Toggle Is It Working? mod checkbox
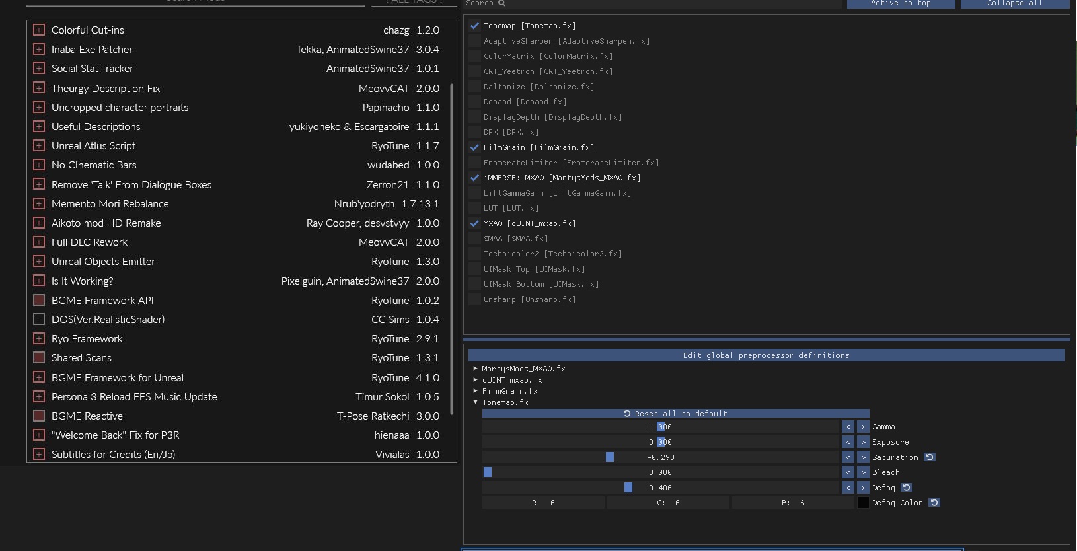This screenshot has width=1077, height=551. pos(39,281)
